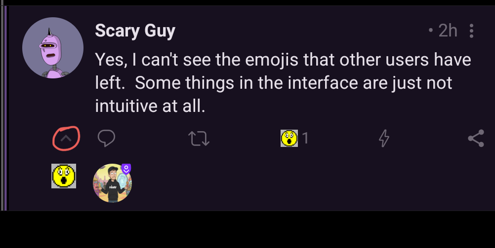Click the empty space beside the reactor avatar

296,182
